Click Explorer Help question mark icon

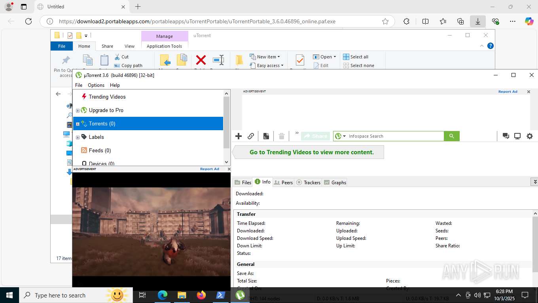(x=491, y=46)
